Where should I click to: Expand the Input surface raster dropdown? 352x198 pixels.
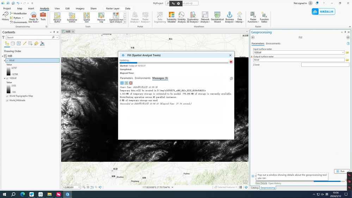pyautogui.click(x=343, y=52)
